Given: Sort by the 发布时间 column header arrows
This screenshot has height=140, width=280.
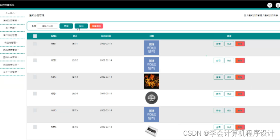Looking at the screenshot, I should click(x=110, y=36).
